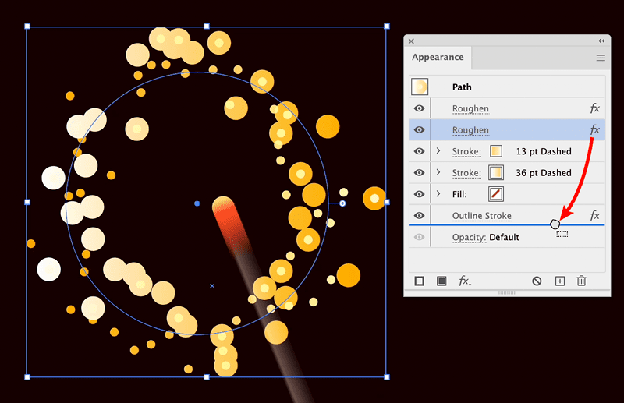Screen dimensions: 624x403
Task: Click the Duplicate Selected Item icon
Action: [559, 281]
